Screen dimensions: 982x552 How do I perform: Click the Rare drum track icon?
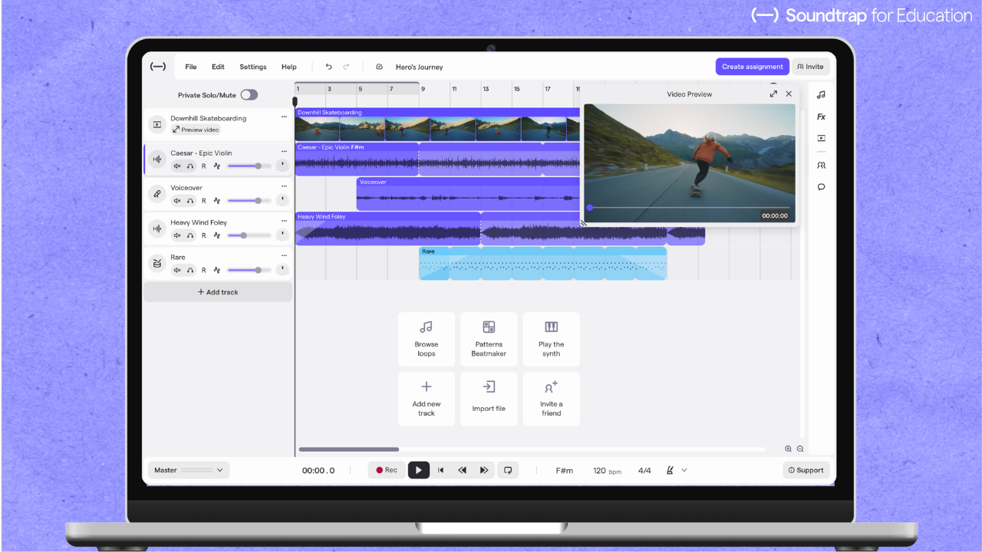157,263
